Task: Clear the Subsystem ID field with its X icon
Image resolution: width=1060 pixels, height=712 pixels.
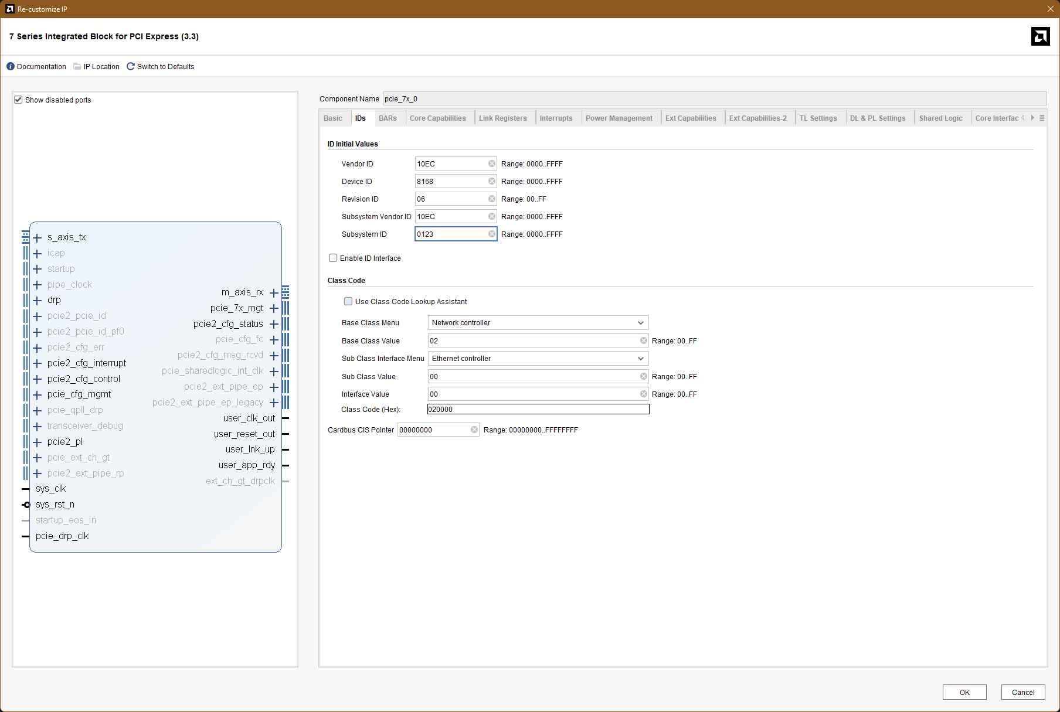Action: [x=492, y=234]
